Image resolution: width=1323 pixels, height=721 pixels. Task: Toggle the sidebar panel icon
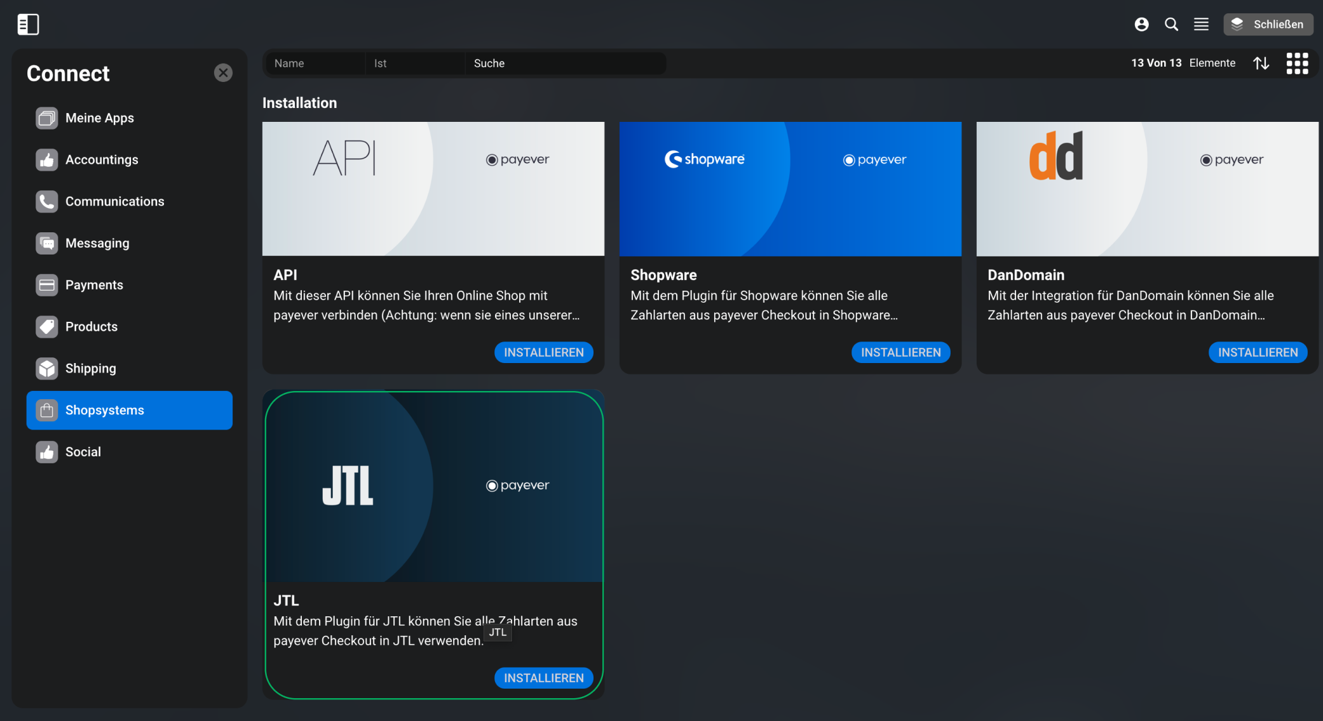click(x=28, y=24)
